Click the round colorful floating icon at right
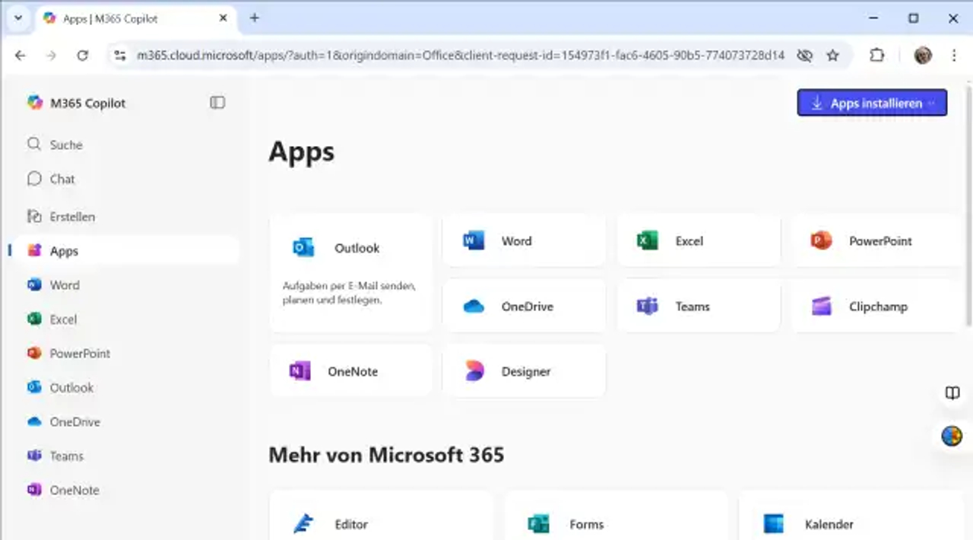Viewport: 973px width, 540px height. 952,436
